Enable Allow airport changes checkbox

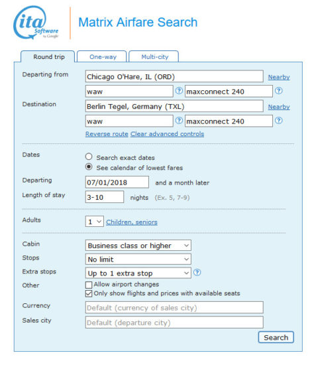[x=89, y=285]
